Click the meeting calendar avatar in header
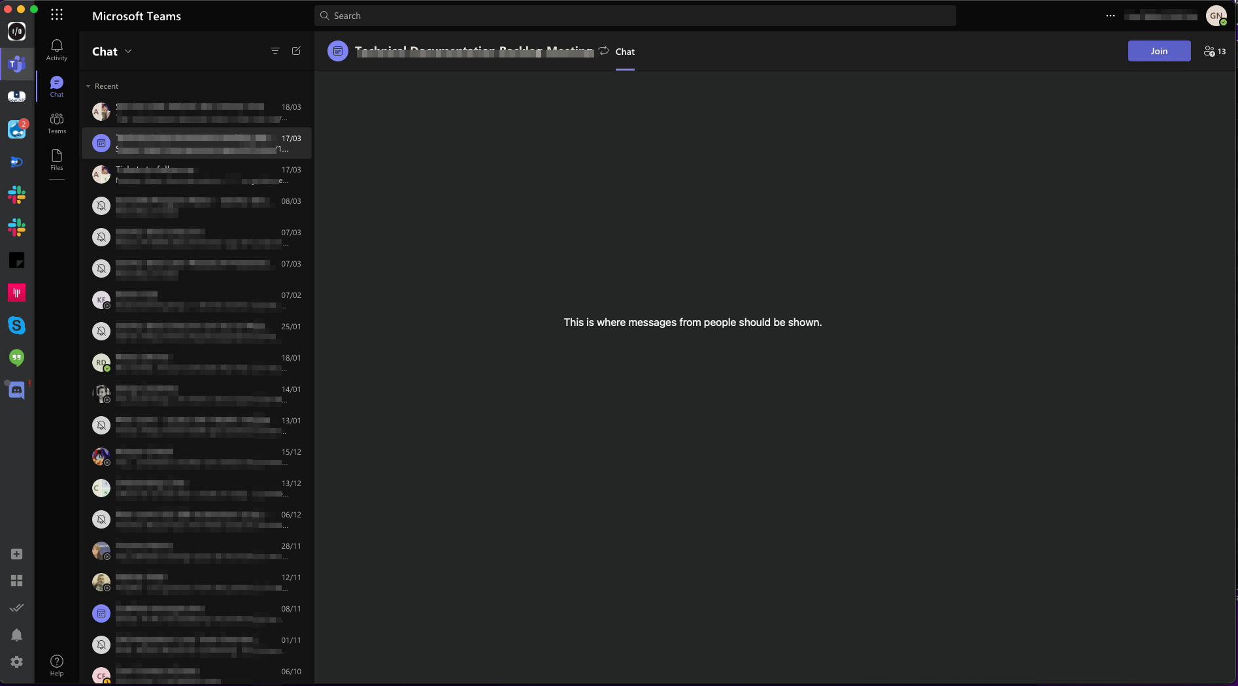 tap(338, 51)
